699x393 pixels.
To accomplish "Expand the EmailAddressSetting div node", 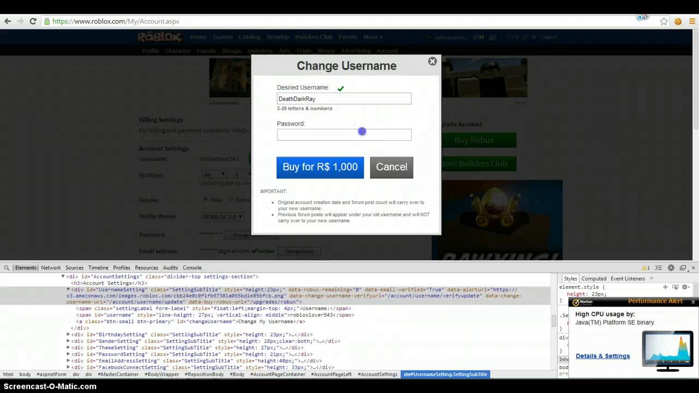I will pos(68,361).
